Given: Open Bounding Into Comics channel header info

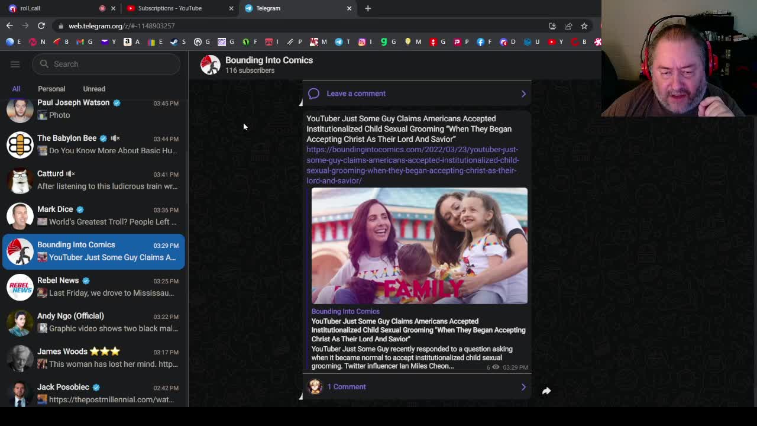Looking at the screenshot, I should tap(269, 64).
